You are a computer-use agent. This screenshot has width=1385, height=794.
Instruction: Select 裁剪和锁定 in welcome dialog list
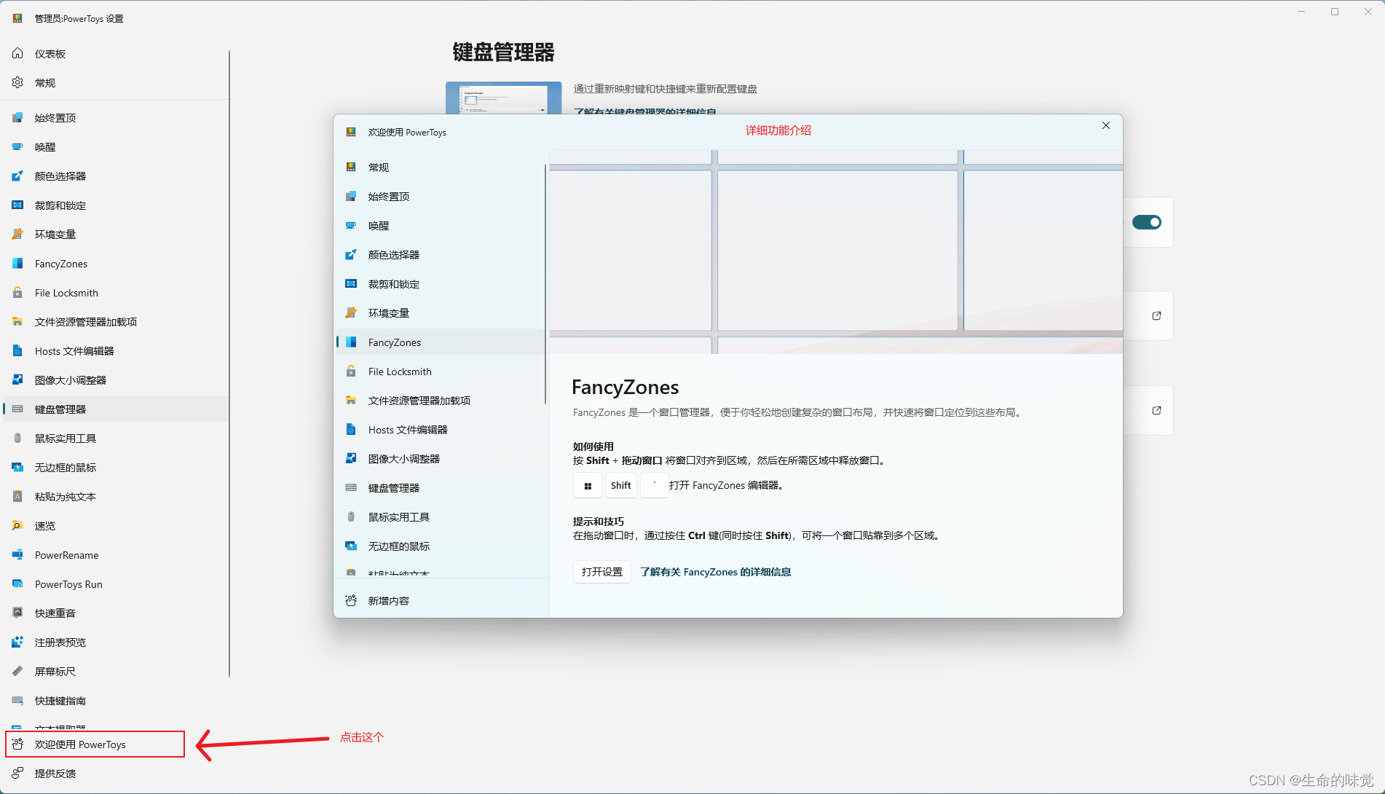(x=440, y=284)
